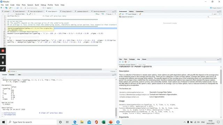Switch to the Untitled1 source tab
Screen dimensions: 223x125
click(x=6, y=11)
